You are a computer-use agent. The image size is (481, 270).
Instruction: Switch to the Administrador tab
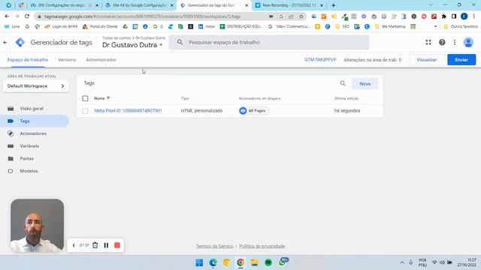click(101, 60)
